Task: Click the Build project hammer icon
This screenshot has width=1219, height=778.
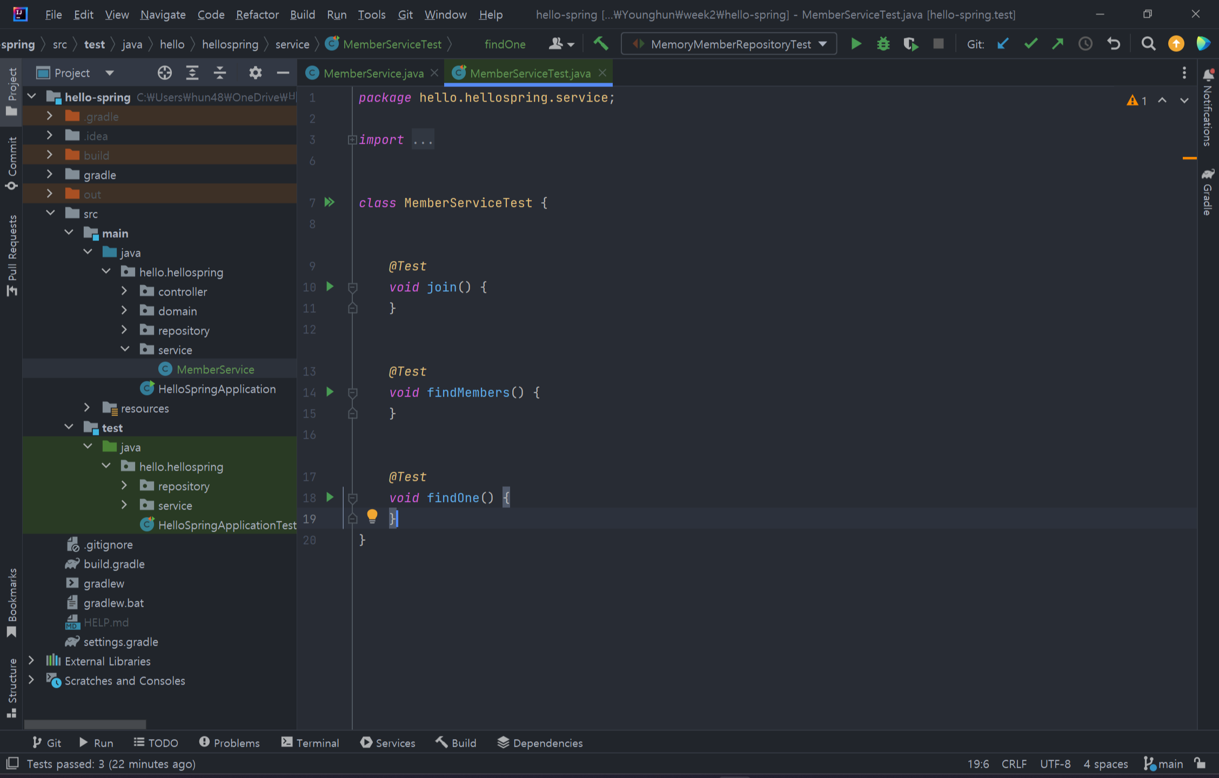Action: (600, 44)
